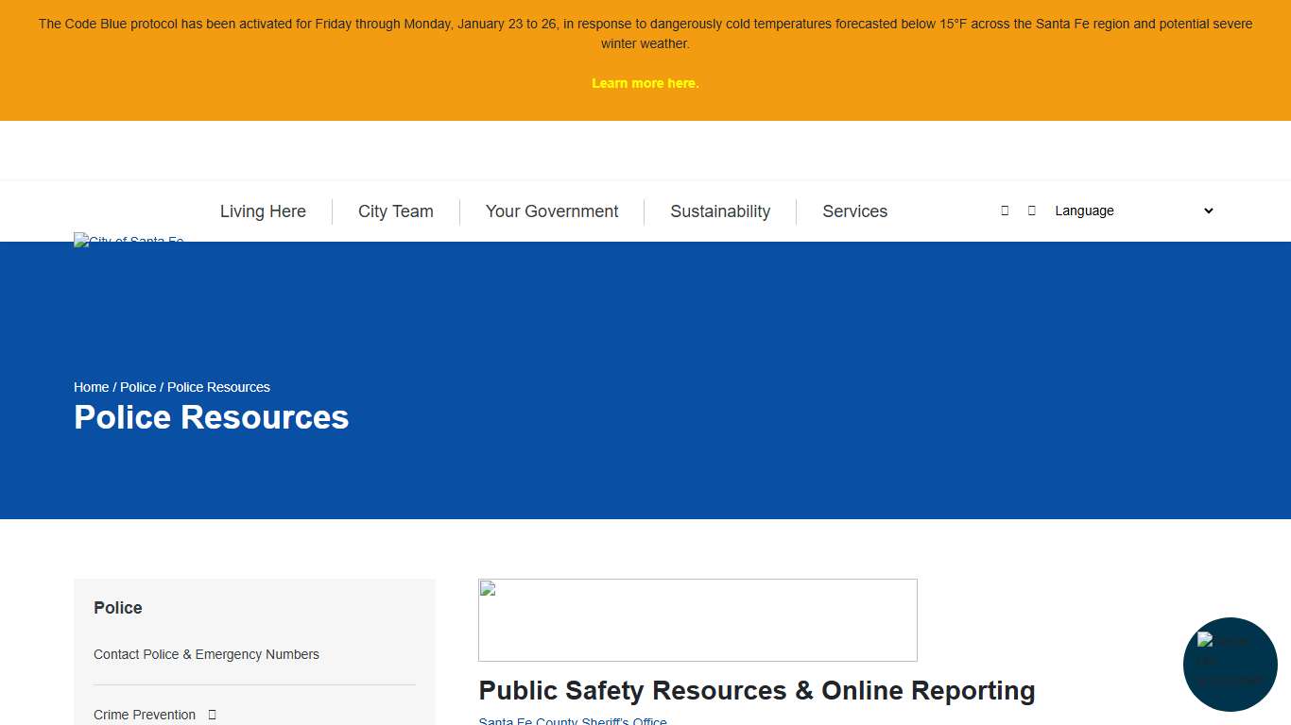The height and width of the screenshot is (725, 1291).
Task: Open the Services menu
Action: 854,211
